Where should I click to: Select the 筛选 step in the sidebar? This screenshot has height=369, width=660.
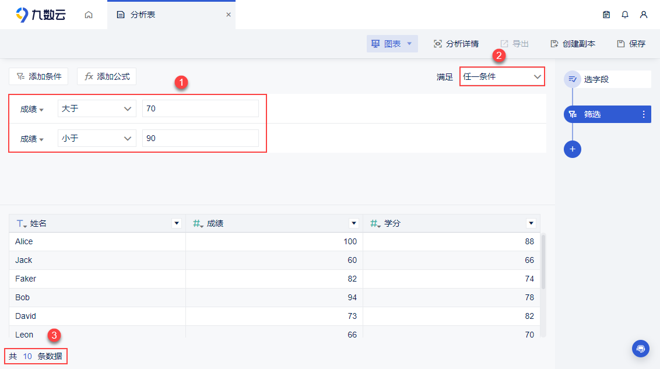pos(607,114)
